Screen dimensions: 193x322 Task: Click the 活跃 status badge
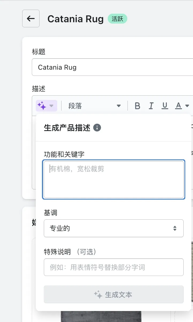click(117, 19)
